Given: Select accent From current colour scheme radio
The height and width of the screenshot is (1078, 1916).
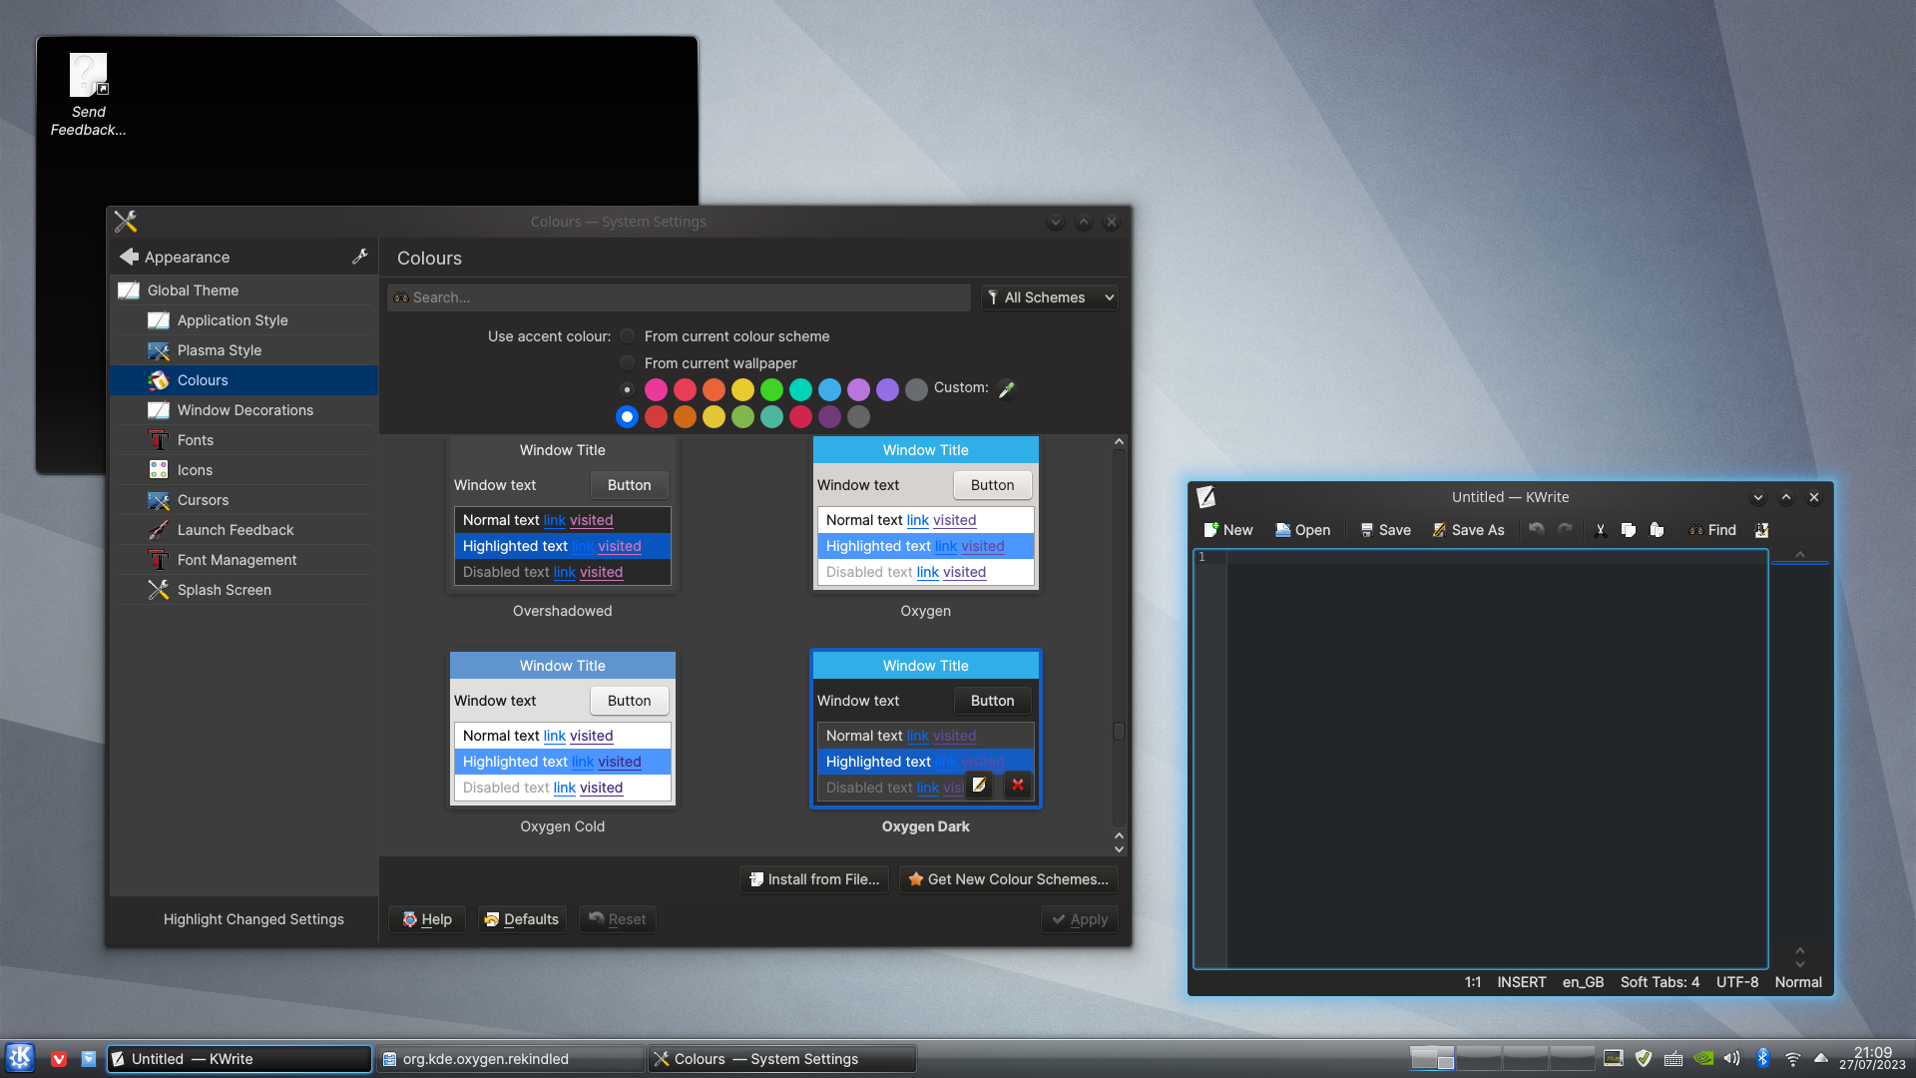Looking at the screenshot, I should coord(627,336).
